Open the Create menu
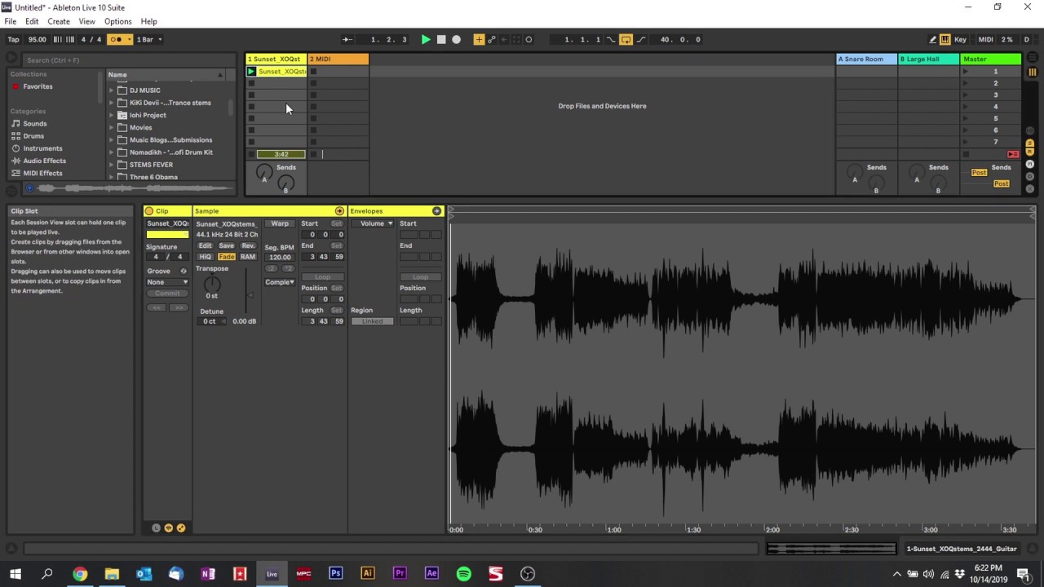1044x587 pixels. (59, 21)
